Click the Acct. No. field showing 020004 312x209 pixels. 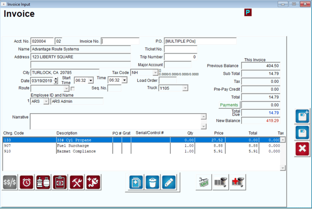click(x=42, y=41)
